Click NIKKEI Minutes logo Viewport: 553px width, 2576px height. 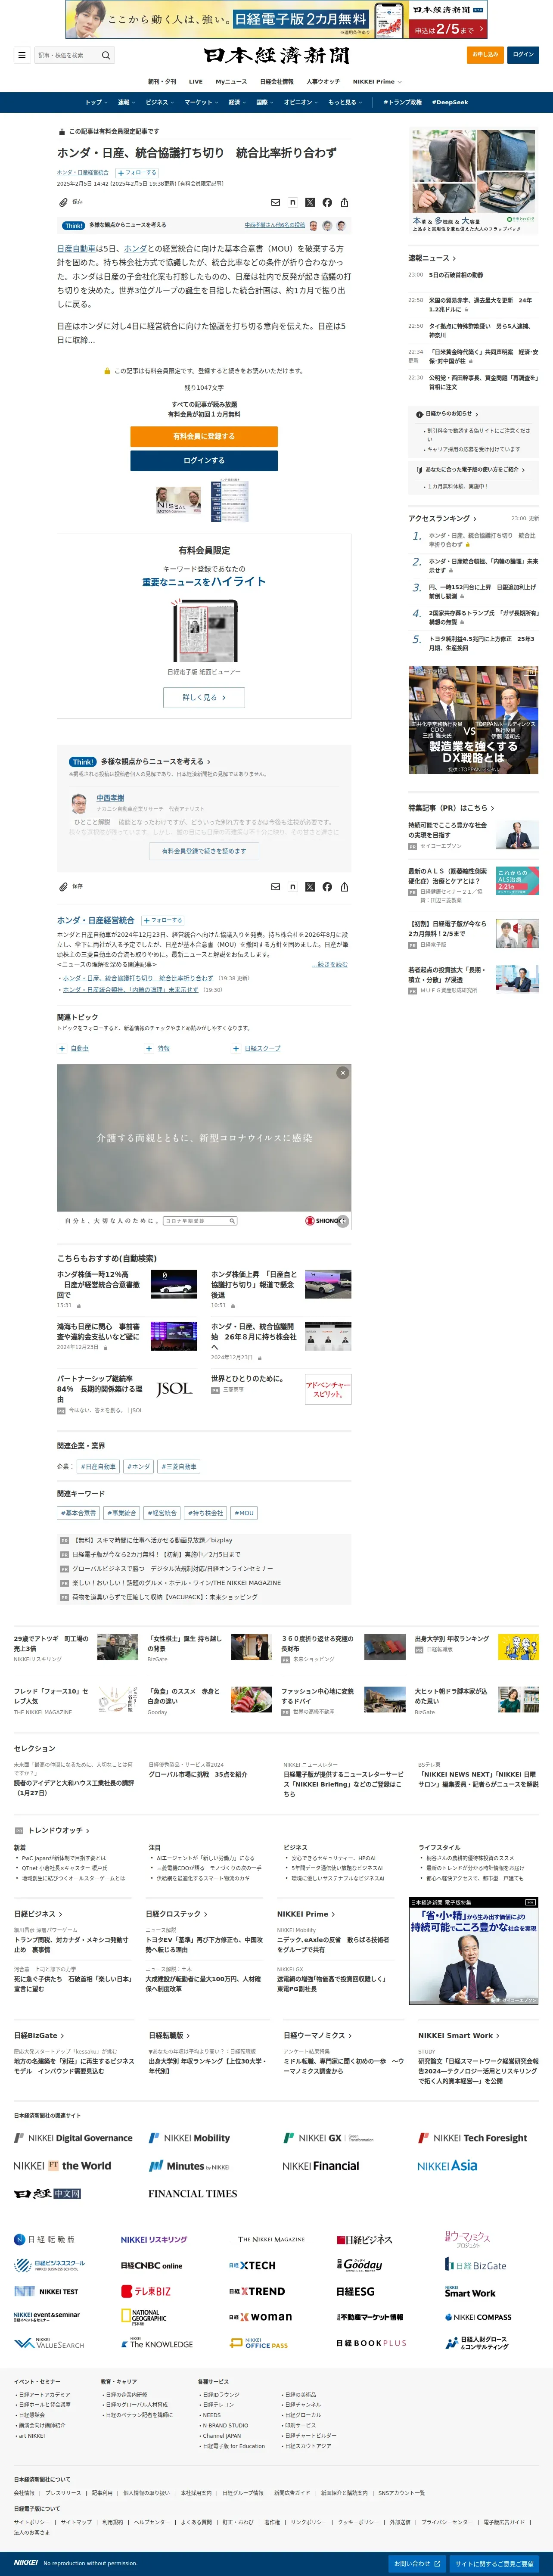click(189, 2166)
